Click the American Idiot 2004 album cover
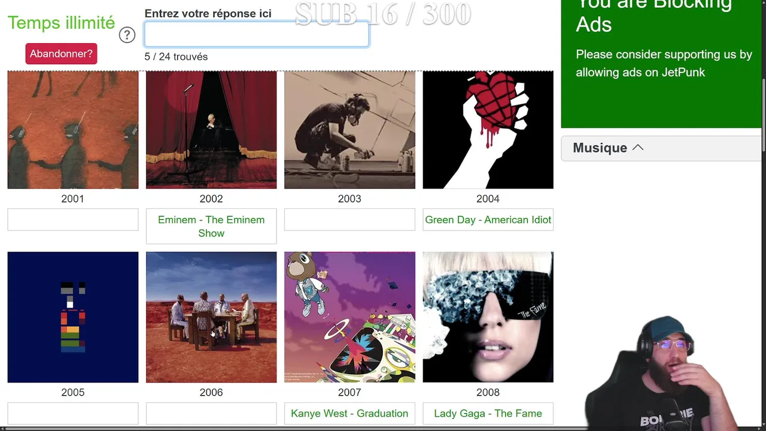766x431 pixels. 488,130
